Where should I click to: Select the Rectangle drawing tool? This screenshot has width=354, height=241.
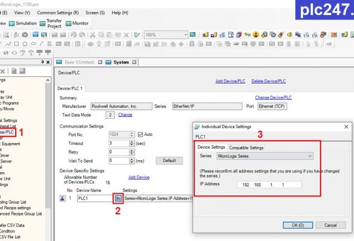17,43
